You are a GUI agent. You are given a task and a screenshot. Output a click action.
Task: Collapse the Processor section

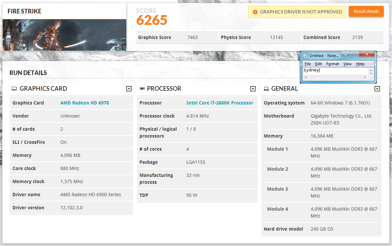point(253,89)
